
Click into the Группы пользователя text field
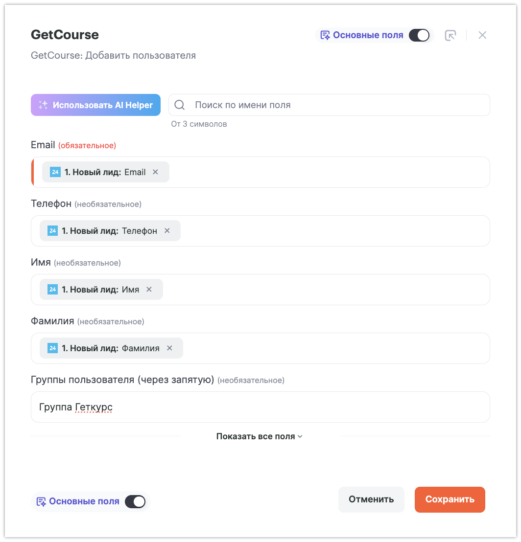coord(294,407)
